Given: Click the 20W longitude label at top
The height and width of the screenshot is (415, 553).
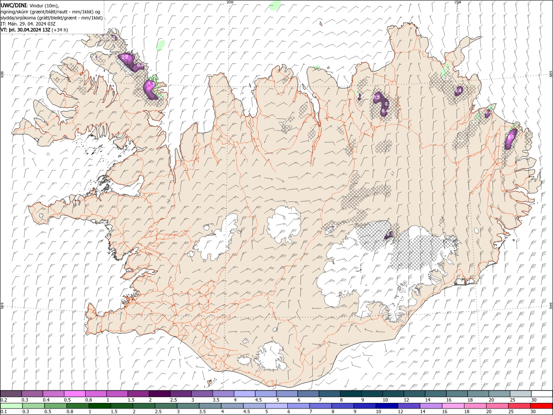Looking at the screenshot, I should (230, 2).
